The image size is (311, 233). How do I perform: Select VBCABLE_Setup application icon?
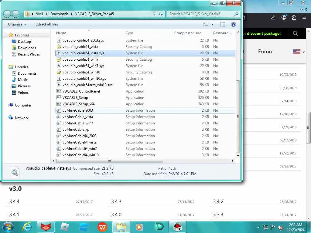pyautogui.click(x=59, y=97)
